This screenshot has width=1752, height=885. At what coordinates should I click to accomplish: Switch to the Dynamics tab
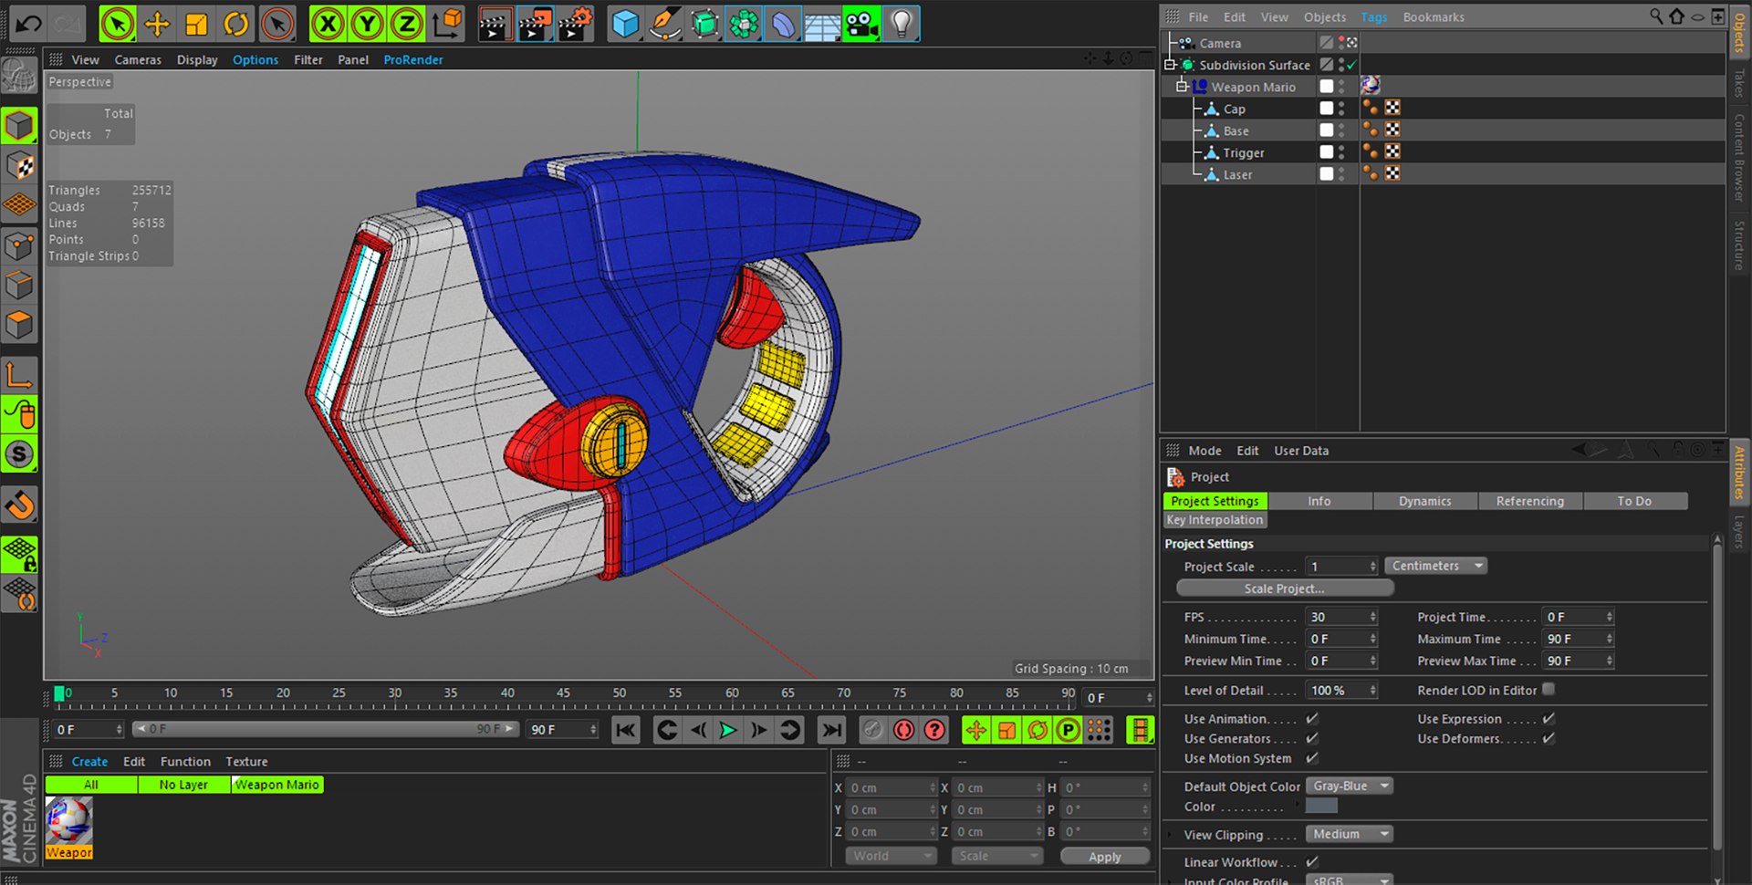[x=1424, y=502]
